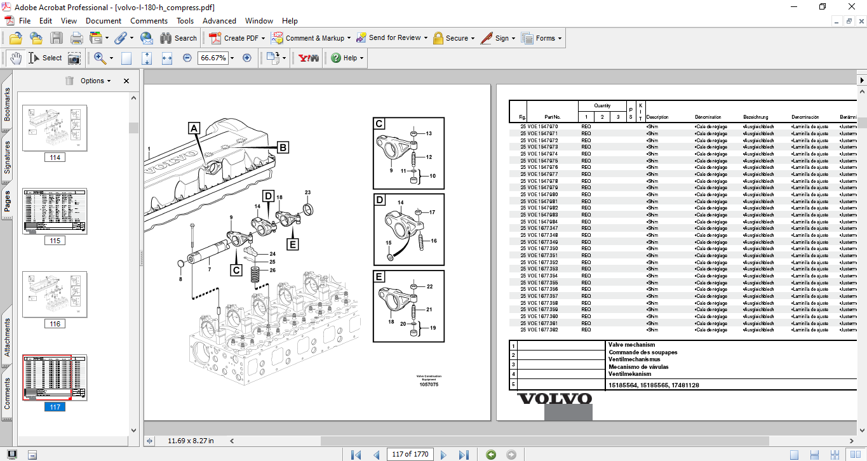Open page 115 thumbnail
This screenshot has height=461, width=867.
coord(55,211)
